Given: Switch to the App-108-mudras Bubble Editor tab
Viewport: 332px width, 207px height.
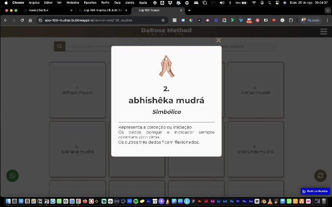Looking at the screenshot, I should (x=103, y=11).
